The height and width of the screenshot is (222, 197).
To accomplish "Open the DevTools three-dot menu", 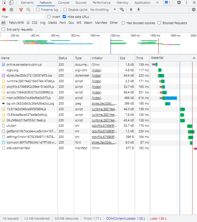I will [187, 3].
